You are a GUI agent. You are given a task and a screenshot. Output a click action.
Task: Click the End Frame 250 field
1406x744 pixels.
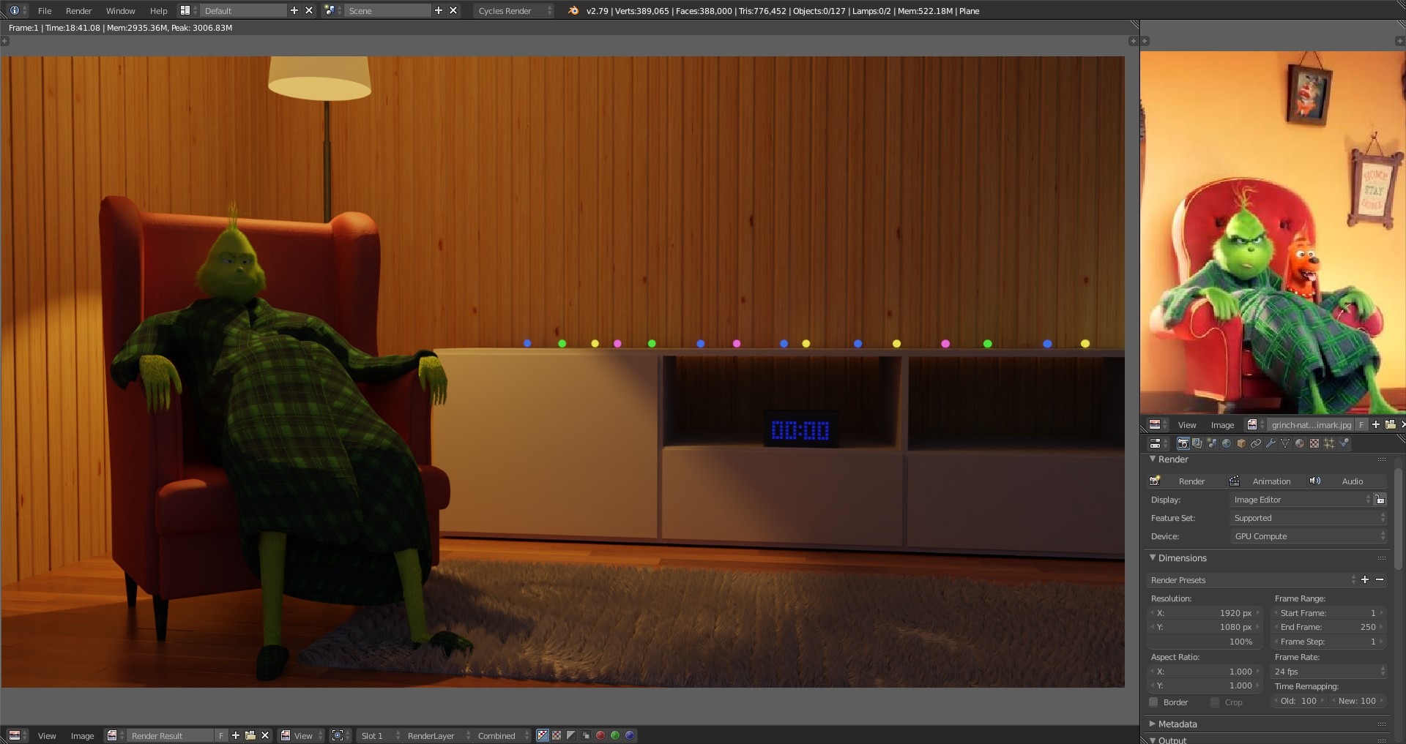click(x=1330, y=627)
